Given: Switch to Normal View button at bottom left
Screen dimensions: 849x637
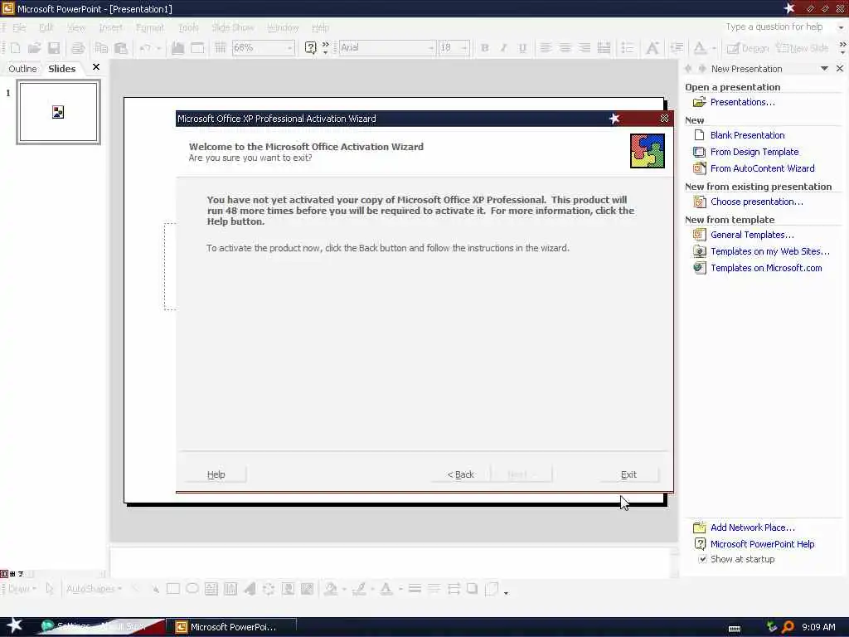Looking at the screenshot, I should [x=4, y=574].
